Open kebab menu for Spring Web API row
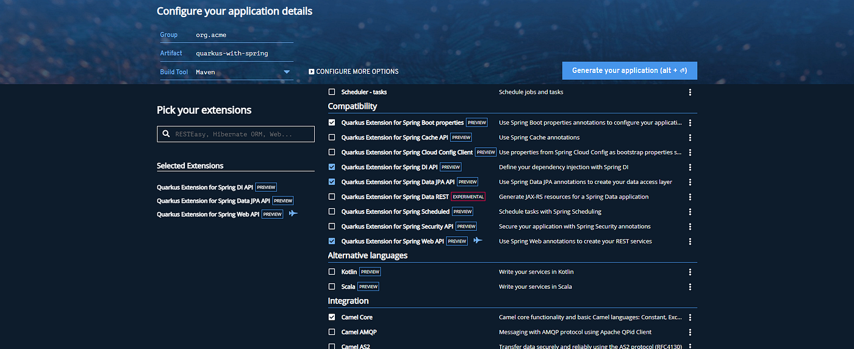854x349 pixels. click(690, 241)
